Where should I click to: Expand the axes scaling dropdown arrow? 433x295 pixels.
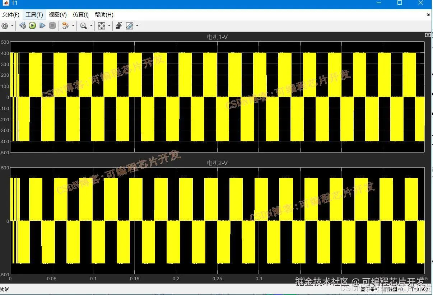(x=109, y=26)
